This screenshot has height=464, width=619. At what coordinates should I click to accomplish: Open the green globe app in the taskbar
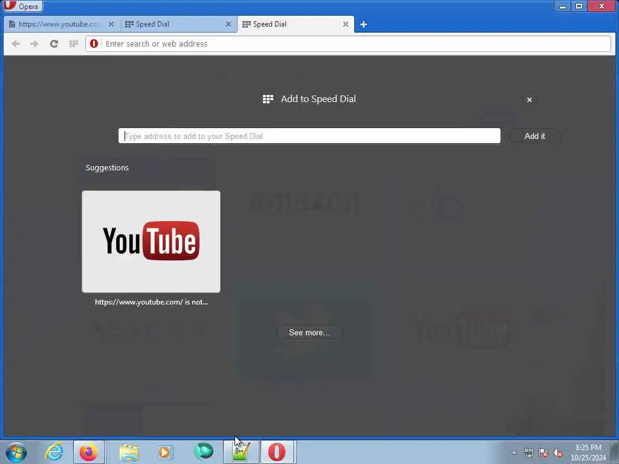click(x=203, y=452)
